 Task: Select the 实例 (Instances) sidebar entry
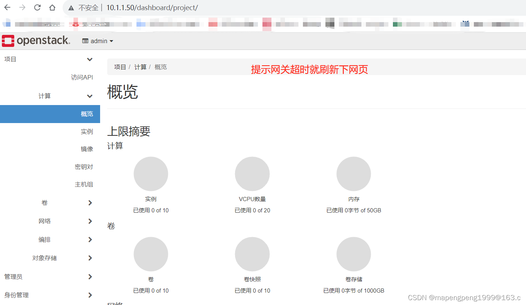87,131
